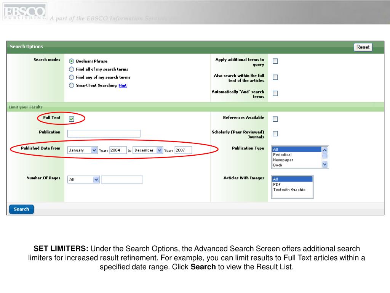Click the Publication Type list scroll down arrow
390x293 pixels.
coord(324,164)
